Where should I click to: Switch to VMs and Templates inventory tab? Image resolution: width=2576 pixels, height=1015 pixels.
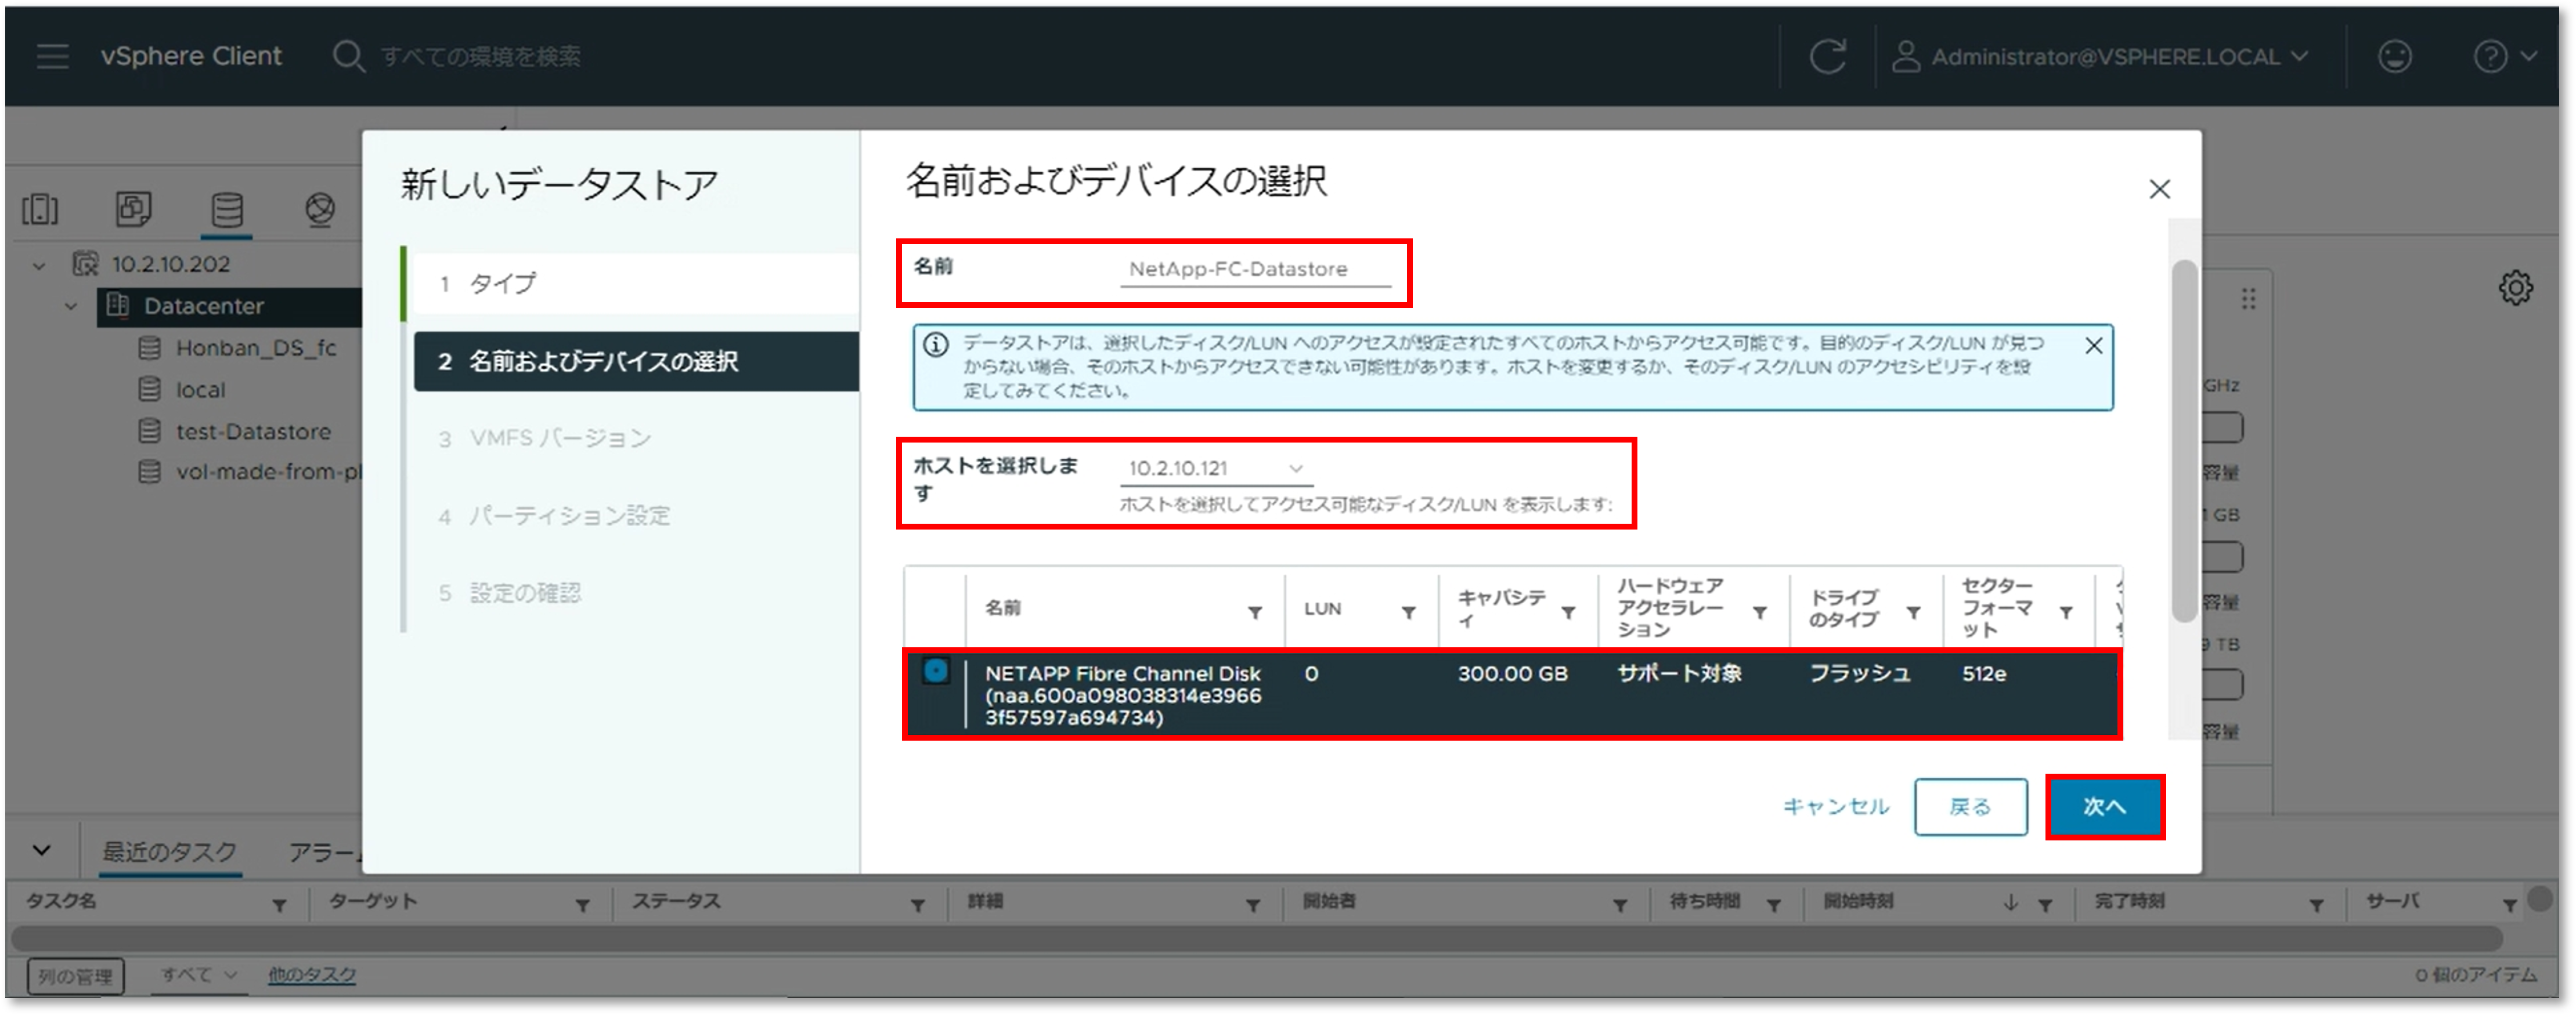(x=133, y=209)
